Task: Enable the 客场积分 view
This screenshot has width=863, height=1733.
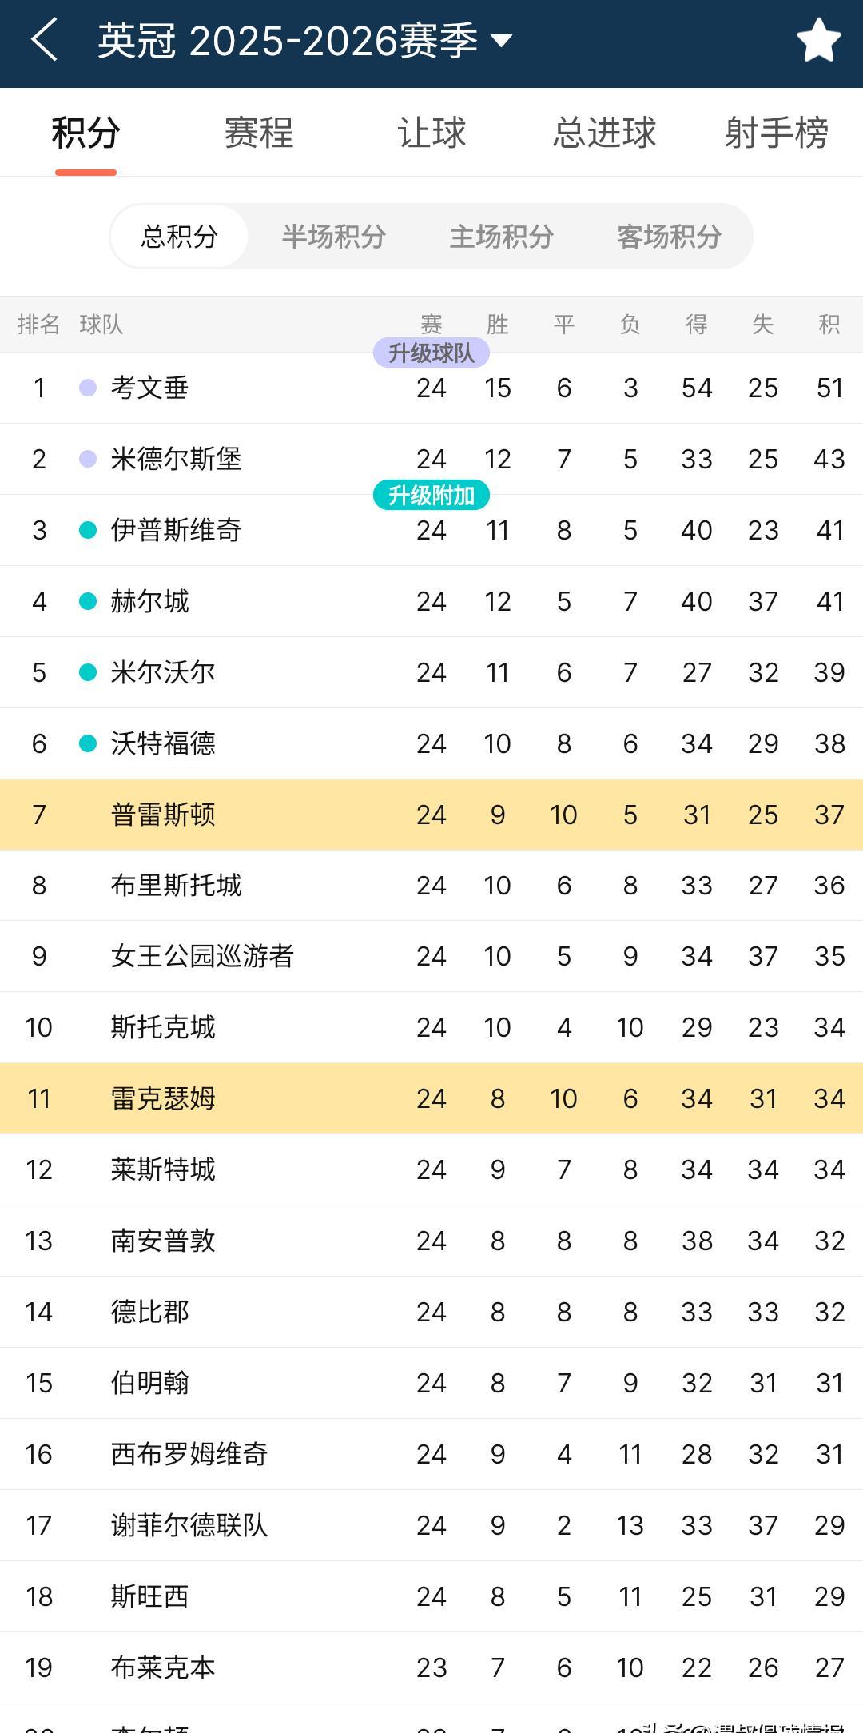Action: pos(668,237)
